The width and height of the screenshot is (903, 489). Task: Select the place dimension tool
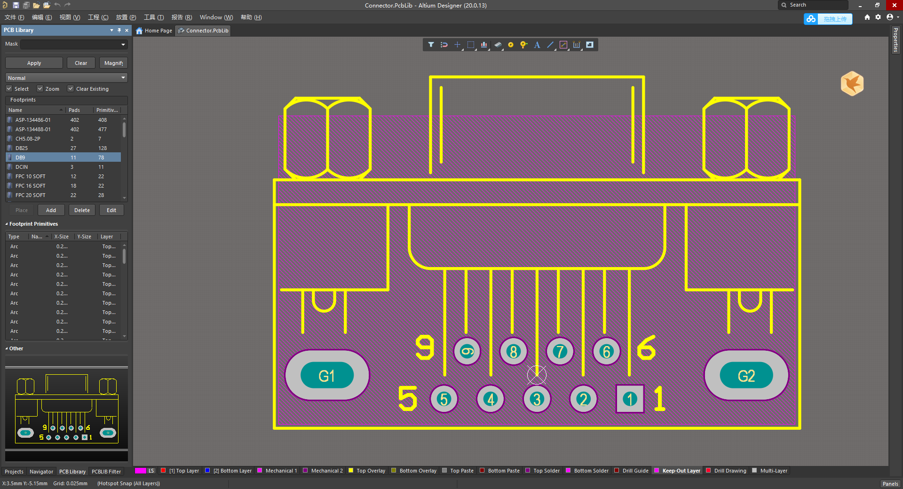(577, 45)
